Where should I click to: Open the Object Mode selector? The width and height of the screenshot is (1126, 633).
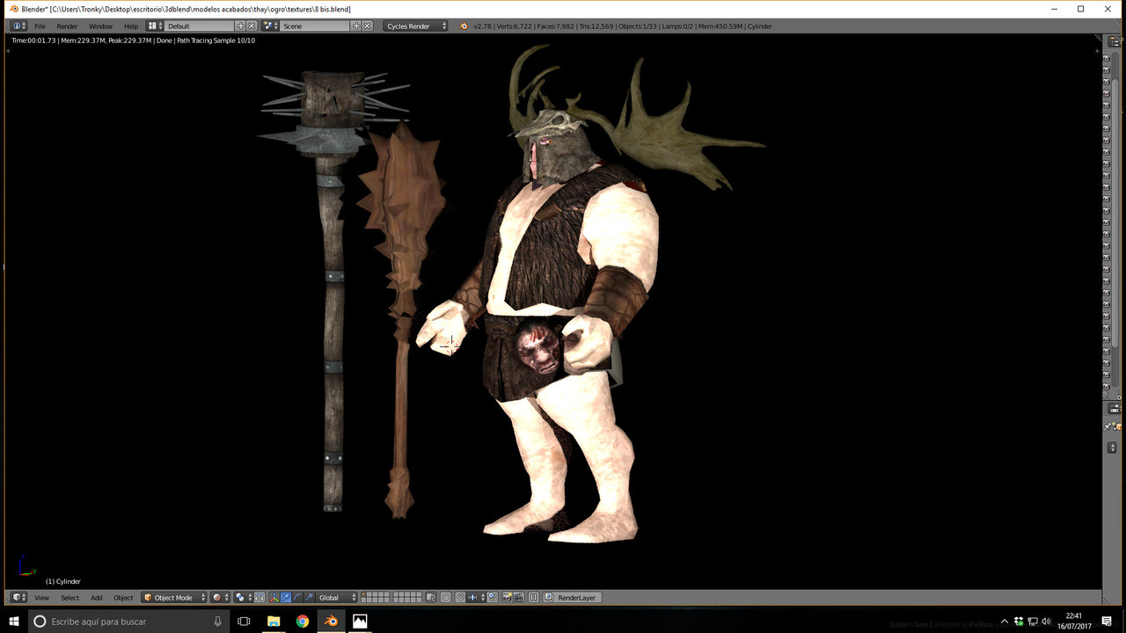point(174,598)
